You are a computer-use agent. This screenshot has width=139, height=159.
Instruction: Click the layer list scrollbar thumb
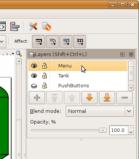(131, 73)
